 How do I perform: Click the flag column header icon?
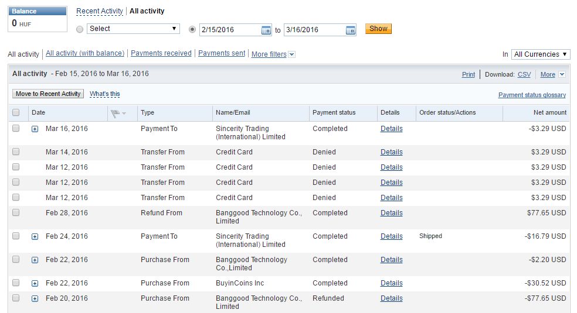click(x=116, y=113)
